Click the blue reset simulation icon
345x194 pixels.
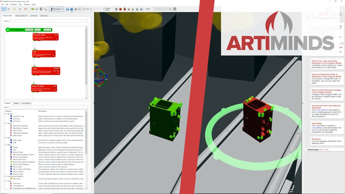point(67,9)
